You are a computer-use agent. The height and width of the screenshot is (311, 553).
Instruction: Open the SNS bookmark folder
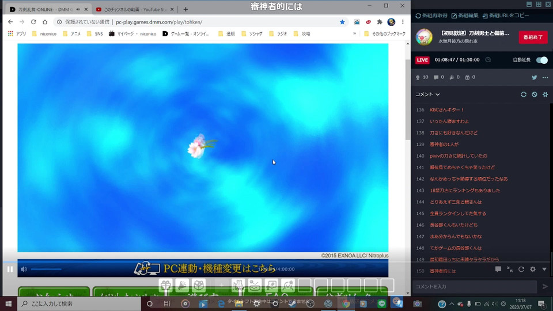click(x=95, y=34)
